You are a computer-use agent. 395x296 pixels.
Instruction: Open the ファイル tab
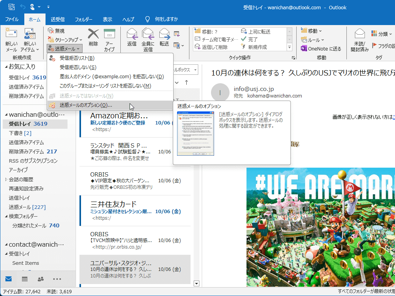click(x=12, y=19)
